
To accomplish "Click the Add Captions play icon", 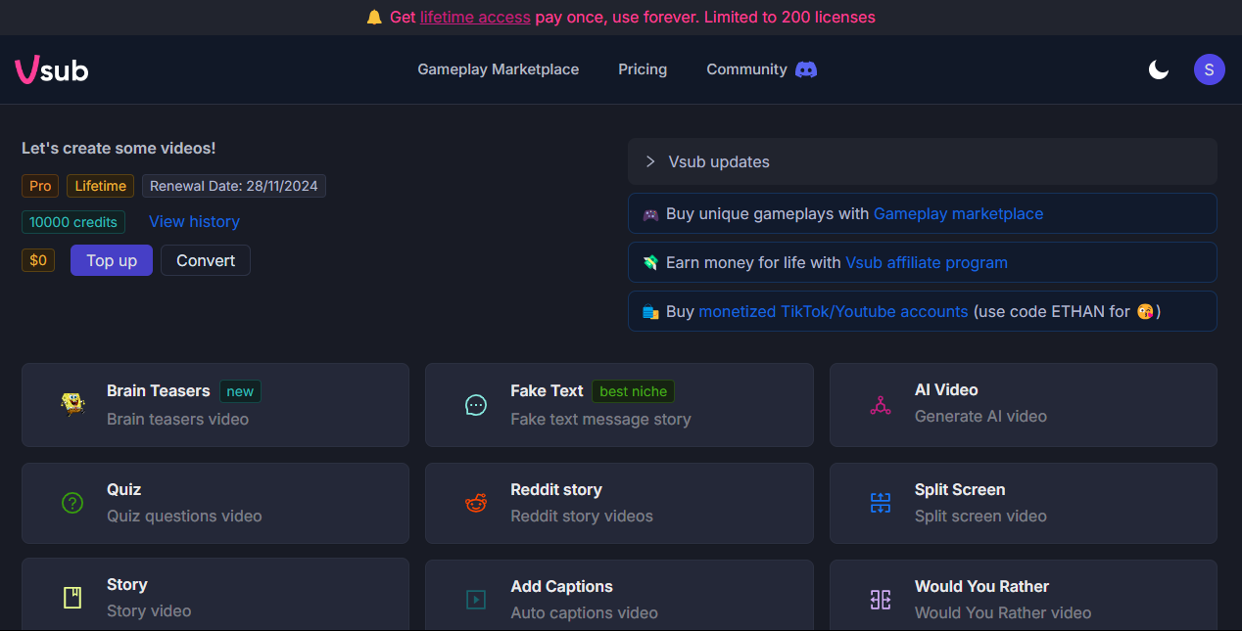I will pos(476,600).
